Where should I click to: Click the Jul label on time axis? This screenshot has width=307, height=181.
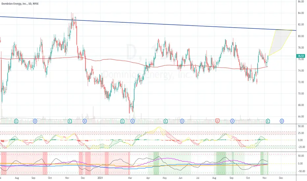(198, 178)
